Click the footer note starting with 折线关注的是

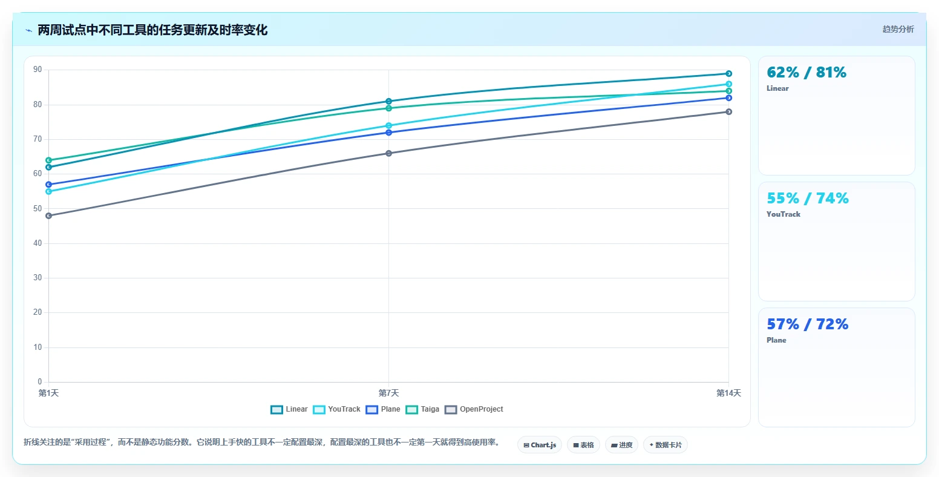click(261, 442)
